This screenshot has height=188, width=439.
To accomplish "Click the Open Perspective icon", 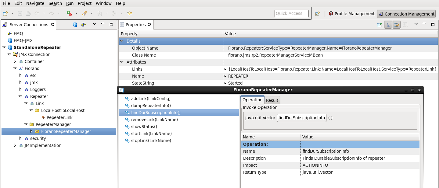I will 318,14.
